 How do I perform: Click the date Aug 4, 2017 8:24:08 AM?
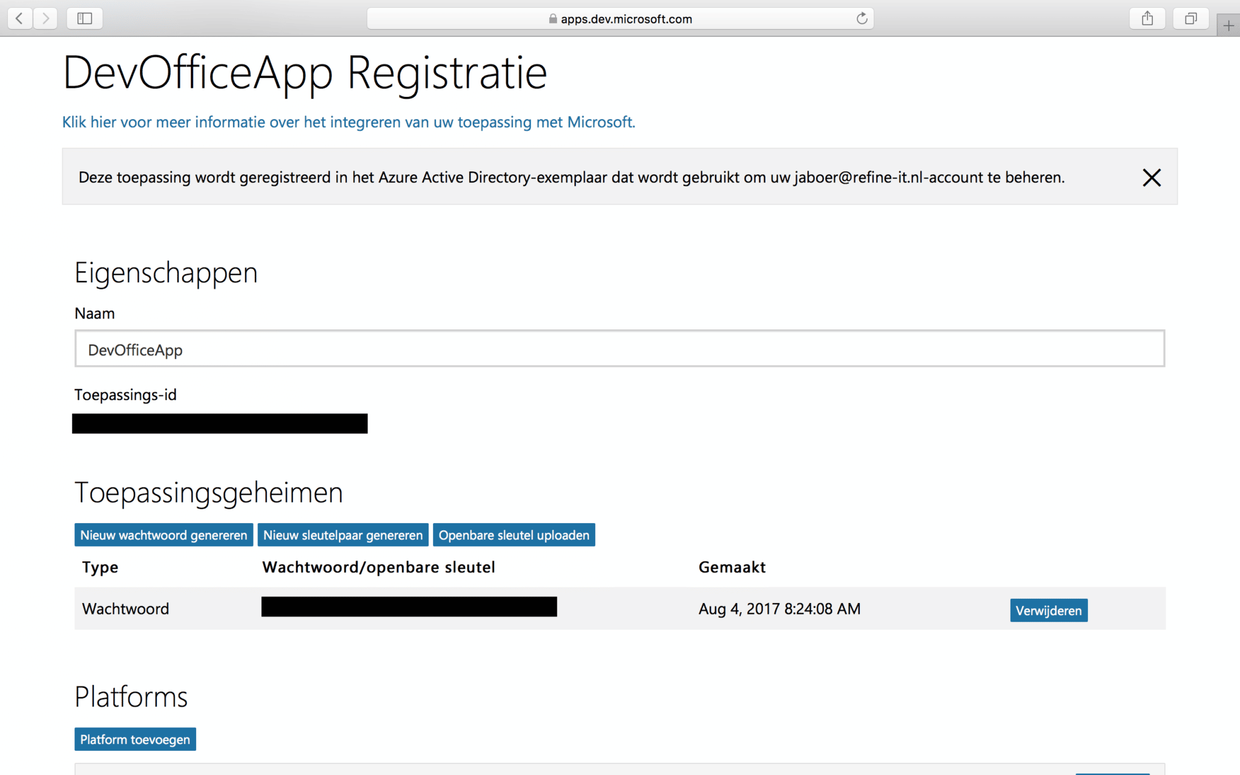tap(779, 609)
